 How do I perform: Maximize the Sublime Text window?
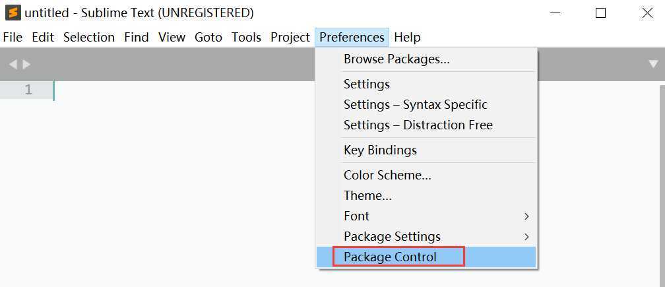pos(600,13)
